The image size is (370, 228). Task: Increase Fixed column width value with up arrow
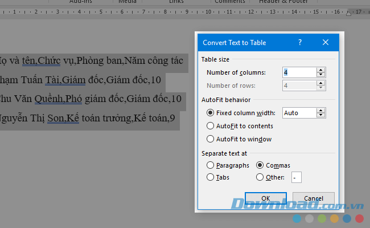click(x=321, y=110)
